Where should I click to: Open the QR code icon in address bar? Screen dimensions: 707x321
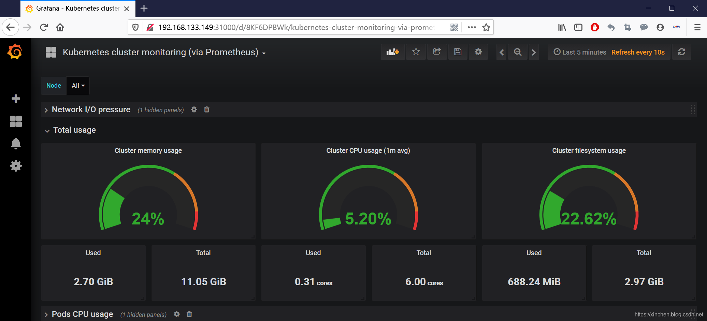454,27
